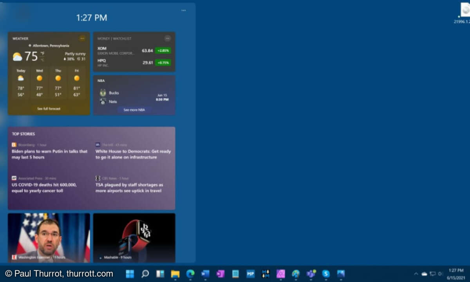Open Microsoft Teams from taskbar
Image resolution: width=470 pixels, height=282 pixels.
tap(311, 274)
